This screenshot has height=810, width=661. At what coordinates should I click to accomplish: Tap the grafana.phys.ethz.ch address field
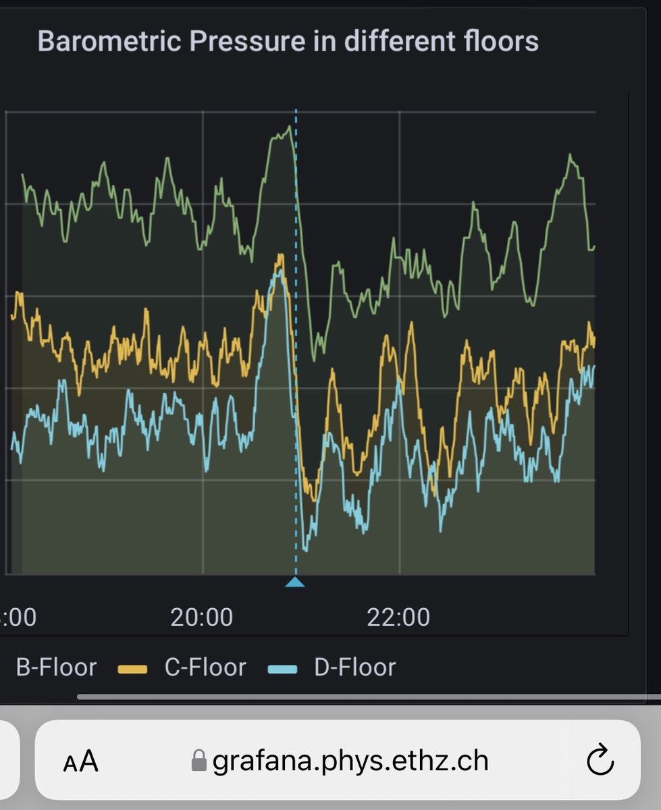(338, 761)
